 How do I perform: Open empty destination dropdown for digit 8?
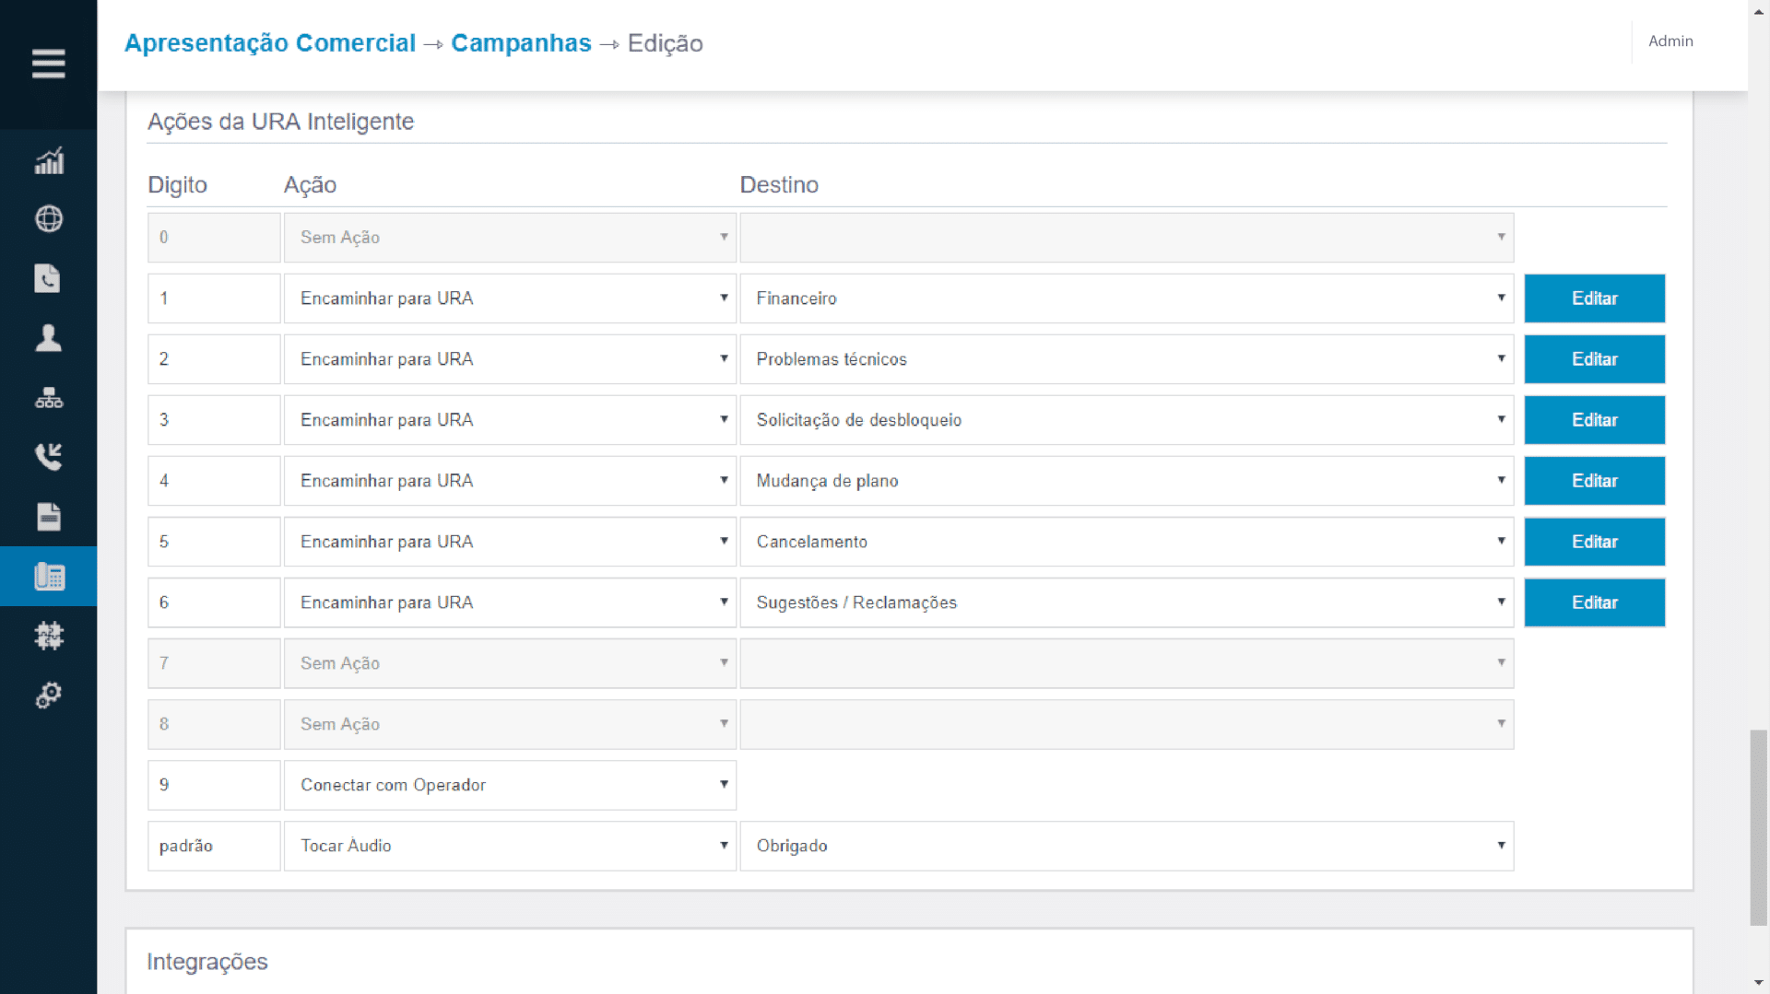point(1127,724)
